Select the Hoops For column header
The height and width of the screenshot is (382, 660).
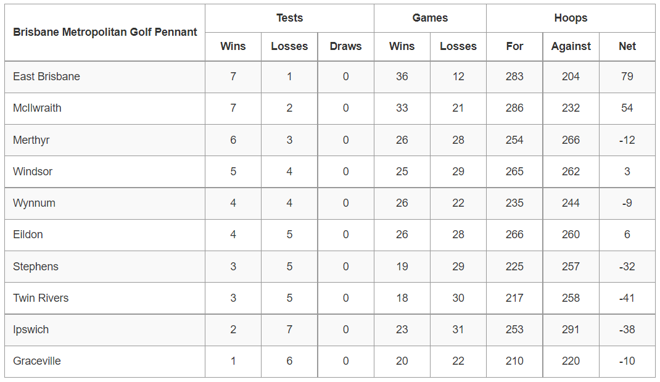click(514, 46)
